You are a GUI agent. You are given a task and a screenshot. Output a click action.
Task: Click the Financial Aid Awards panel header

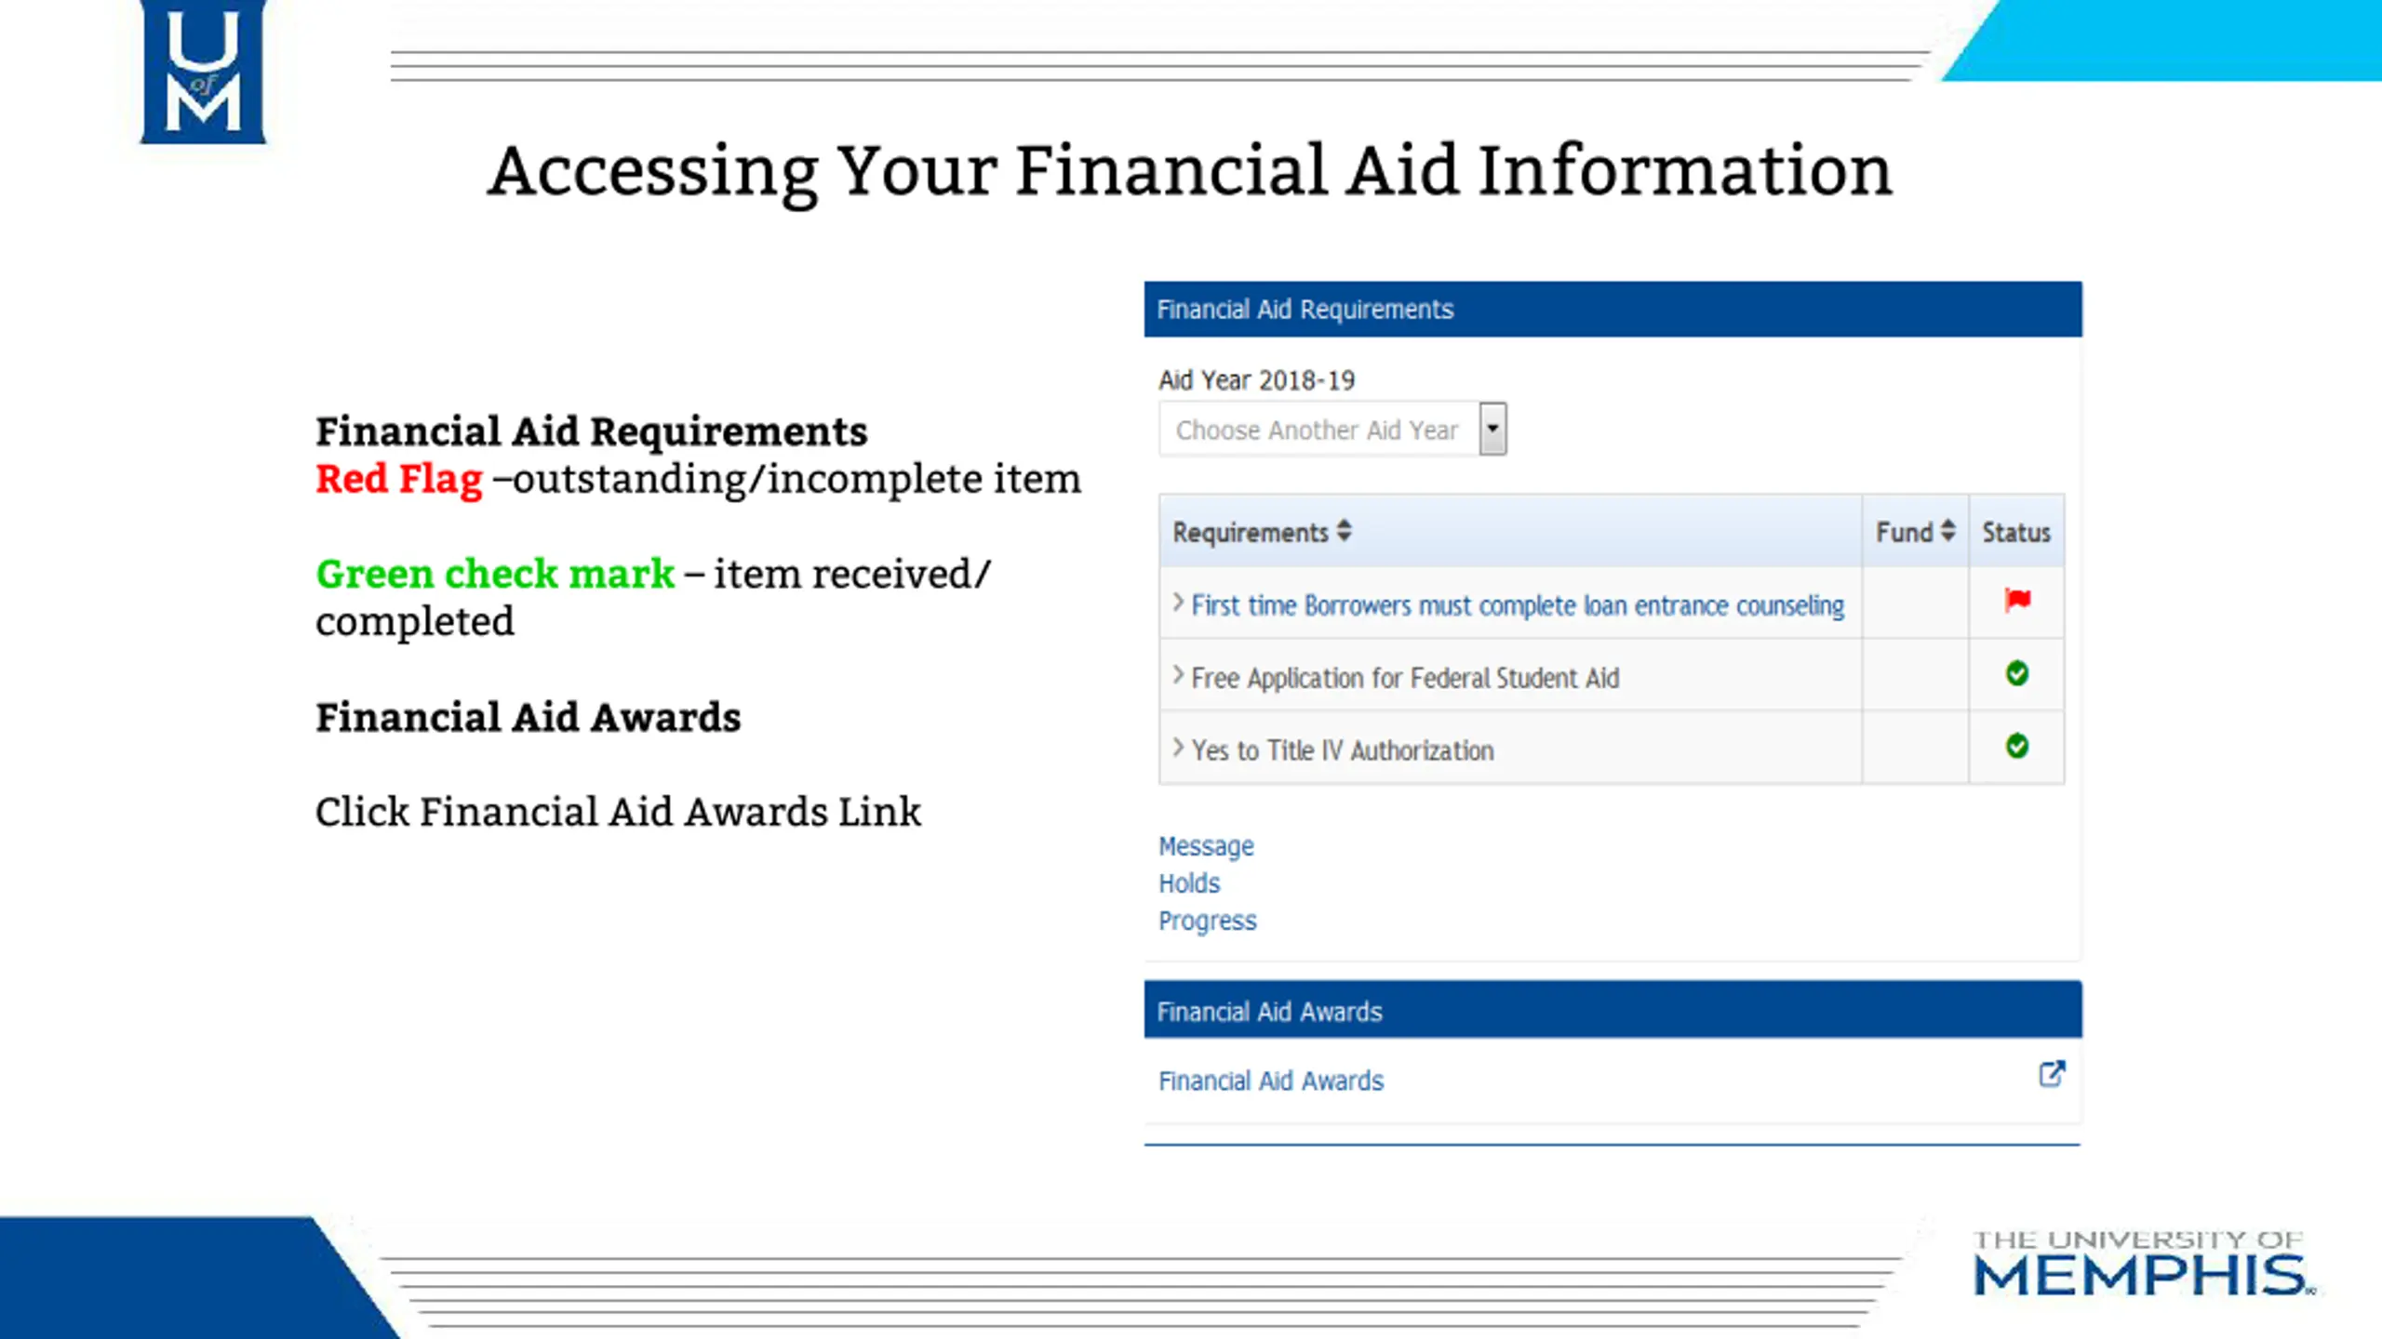[1613, 1010]
